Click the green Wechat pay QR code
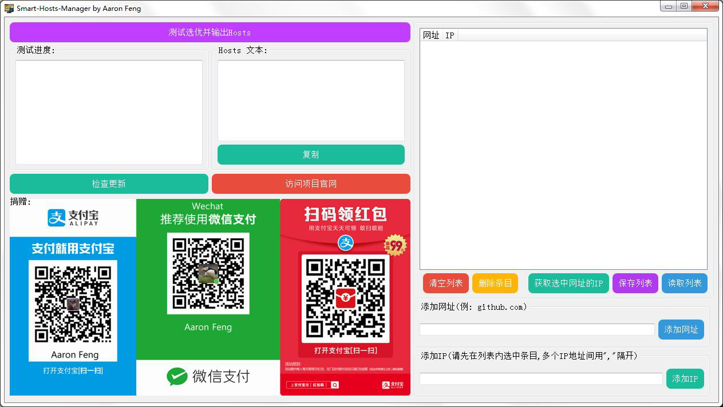This screenshot has height=407, width=723. point(208,273)
